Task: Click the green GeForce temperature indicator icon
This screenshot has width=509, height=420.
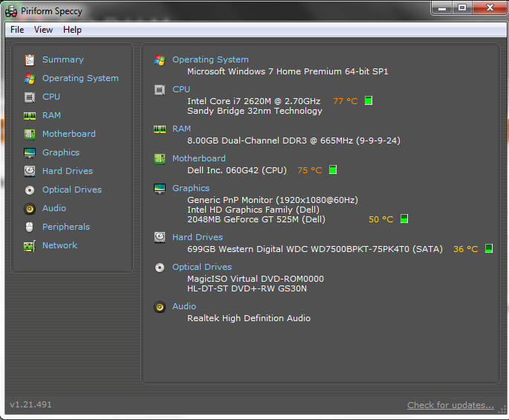Action: click(404, 219)
